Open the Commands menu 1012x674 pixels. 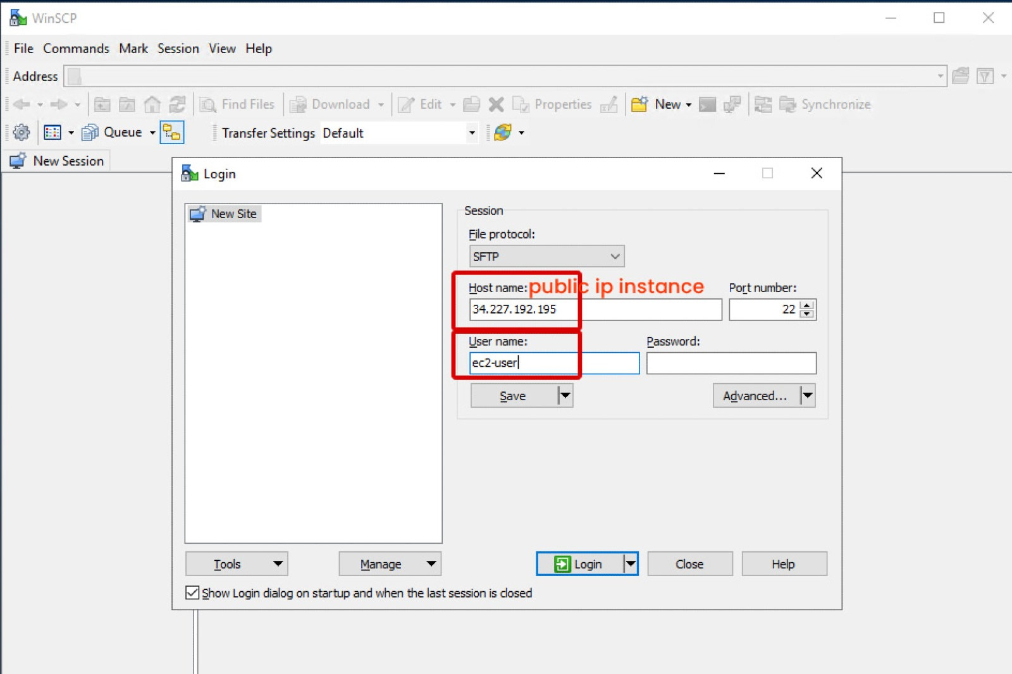tap(76, 49)
